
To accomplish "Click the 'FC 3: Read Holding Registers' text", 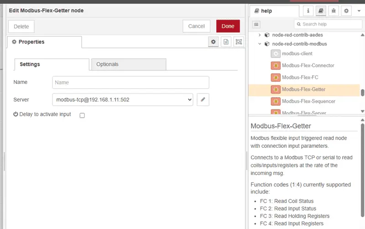I will tap(295, 216).
